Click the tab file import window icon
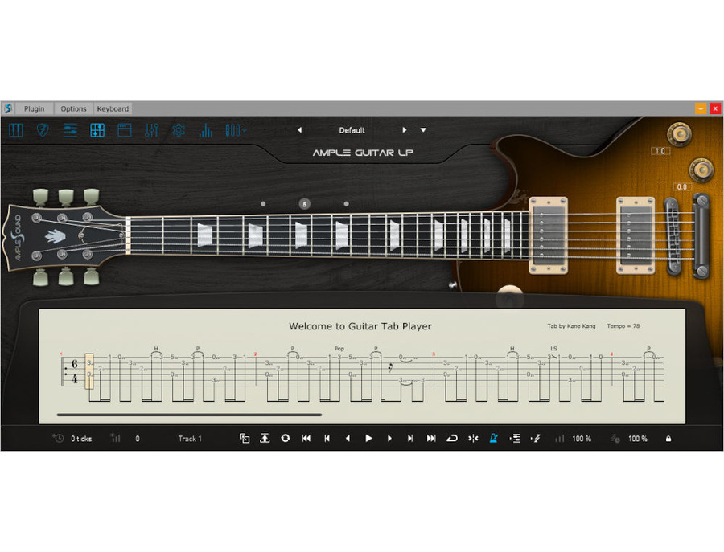724x552 pixels. (245, 438)
